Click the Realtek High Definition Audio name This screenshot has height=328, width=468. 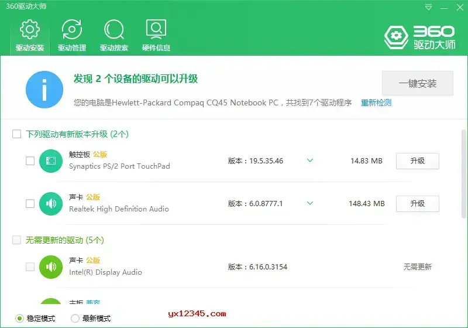point(119,209)
